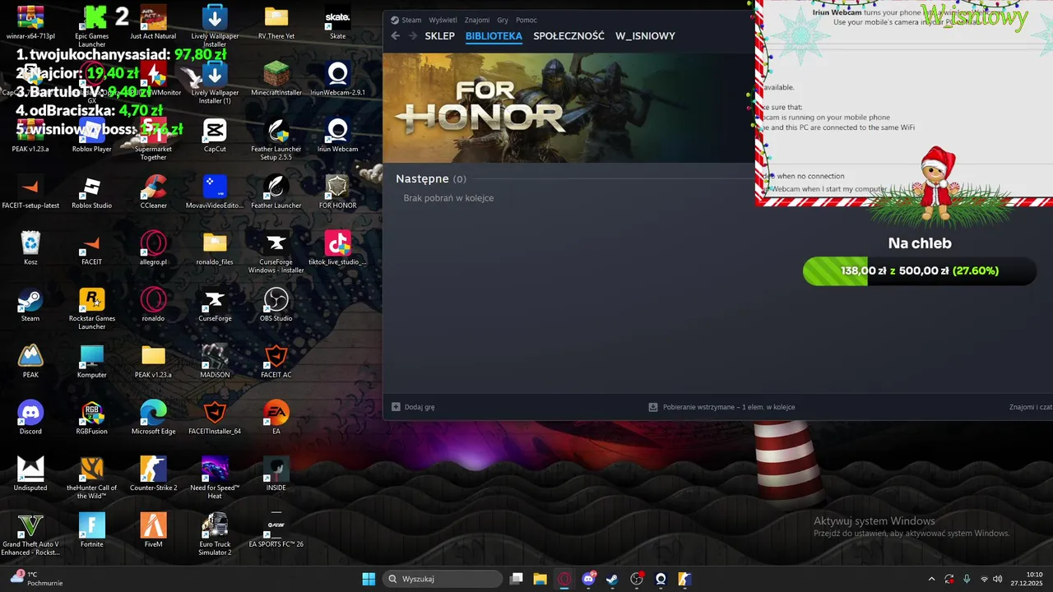Select the Rockstar Games Launcher icon
1053x592 pixels.
92,308
